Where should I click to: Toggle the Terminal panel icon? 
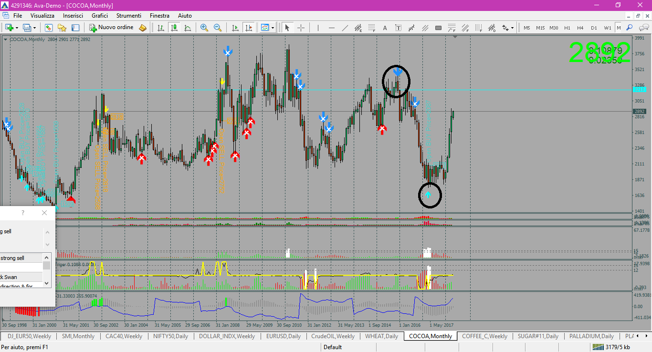[75, 28]
